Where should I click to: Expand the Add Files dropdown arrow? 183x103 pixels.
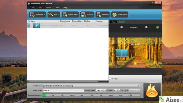pyautogui.click(x=45, y=15)
